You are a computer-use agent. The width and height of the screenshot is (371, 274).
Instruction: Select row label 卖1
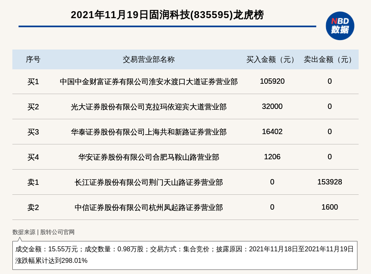click(33, 182)
